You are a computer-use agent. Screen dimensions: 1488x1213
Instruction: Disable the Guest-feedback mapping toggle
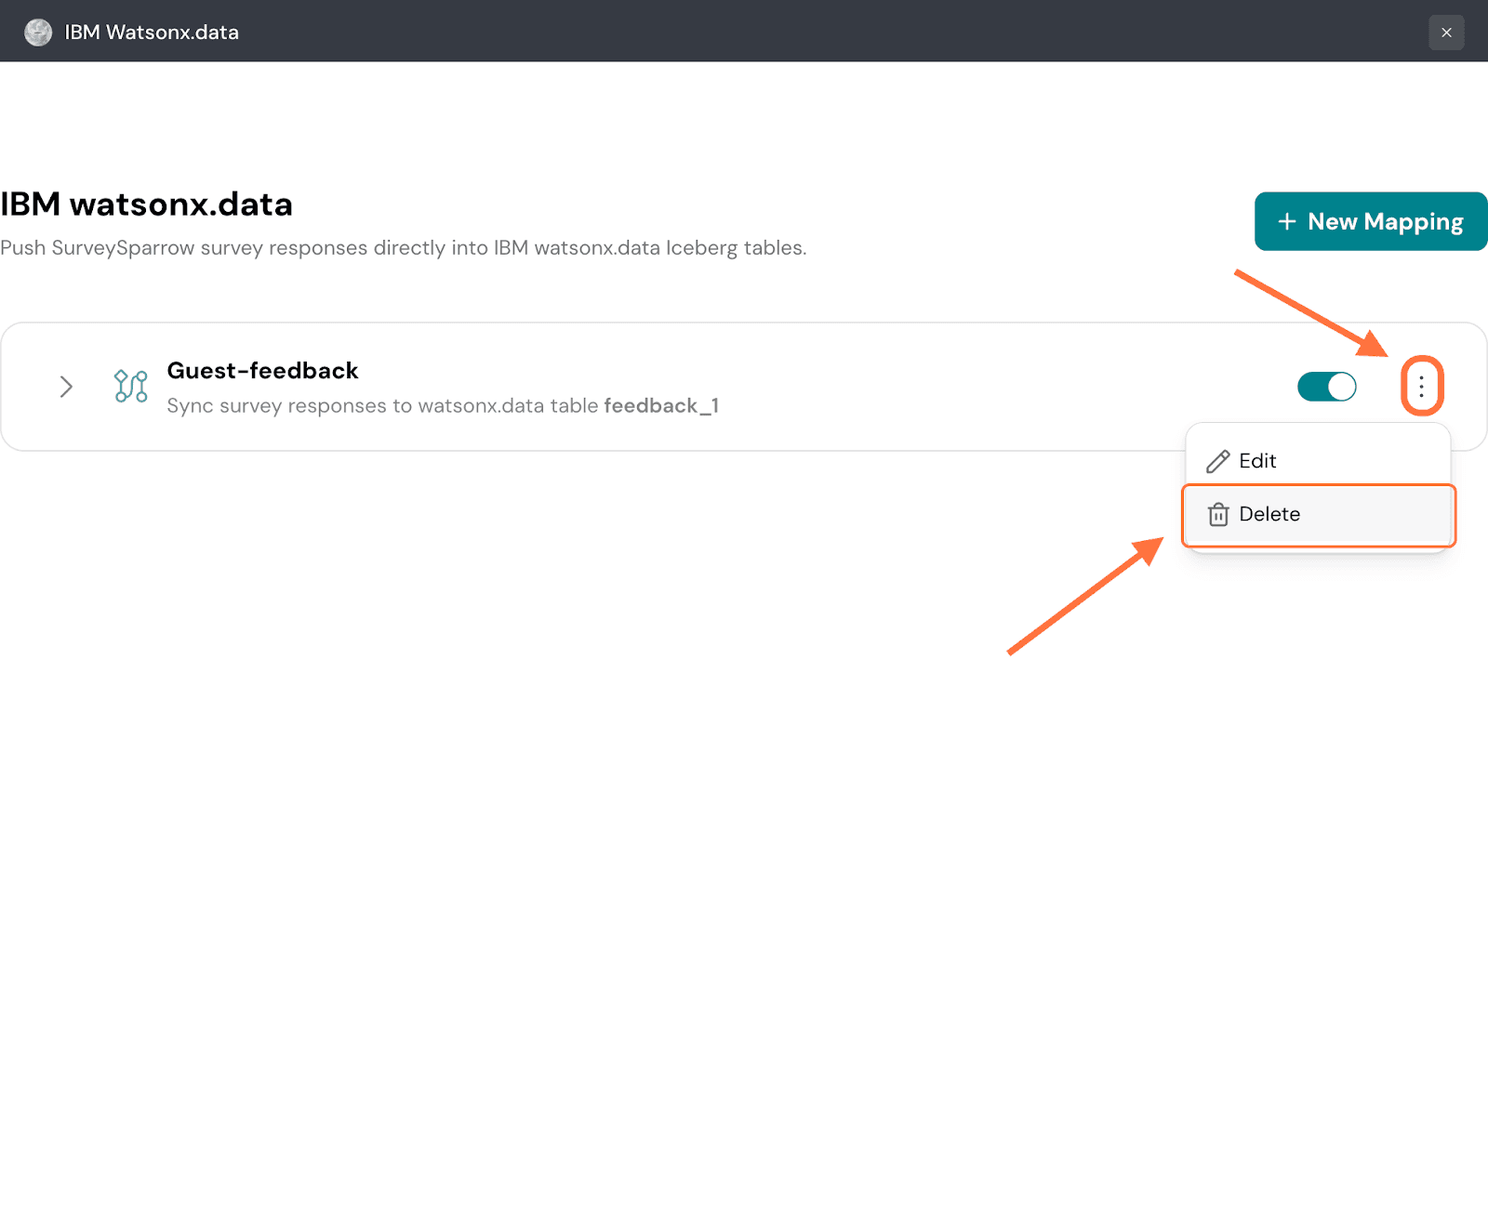pos(1326,386)
